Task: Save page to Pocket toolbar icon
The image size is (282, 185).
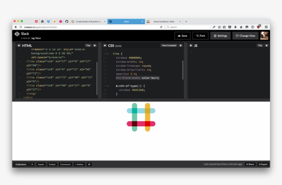Action: [x=230, y=27]
